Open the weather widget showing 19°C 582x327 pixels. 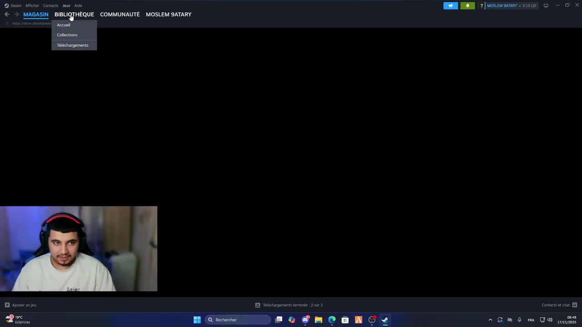tap(18, 320)
